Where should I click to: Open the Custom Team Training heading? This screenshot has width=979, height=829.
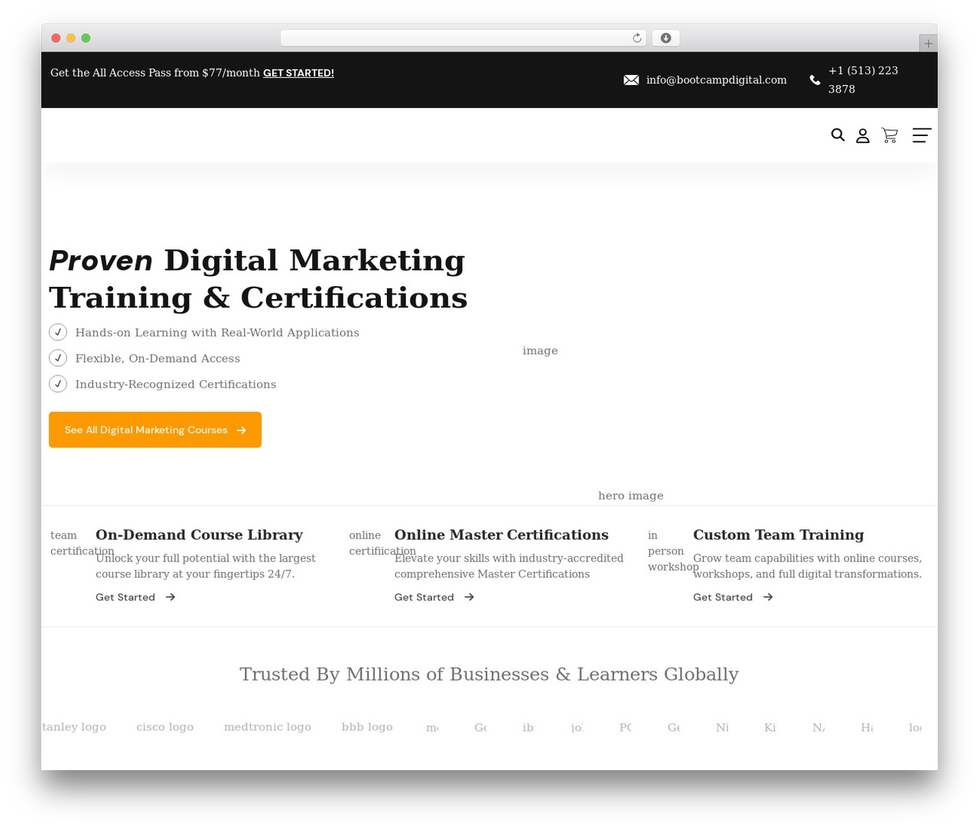[x=779, y=535]
